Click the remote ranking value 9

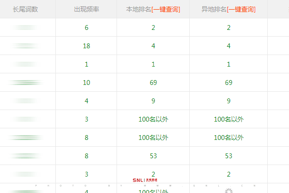click(229, 101)
